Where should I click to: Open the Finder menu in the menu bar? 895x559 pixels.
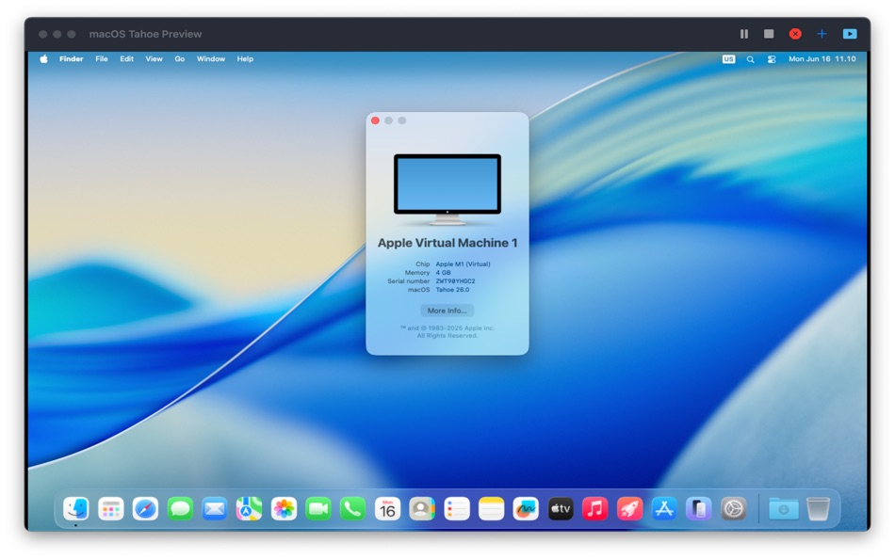(72, 58)
